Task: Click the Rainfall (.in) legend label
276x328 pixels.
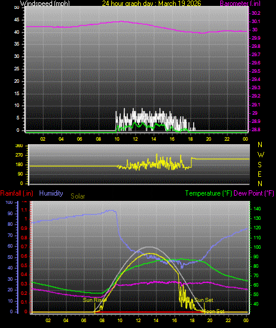Action: 17,193
